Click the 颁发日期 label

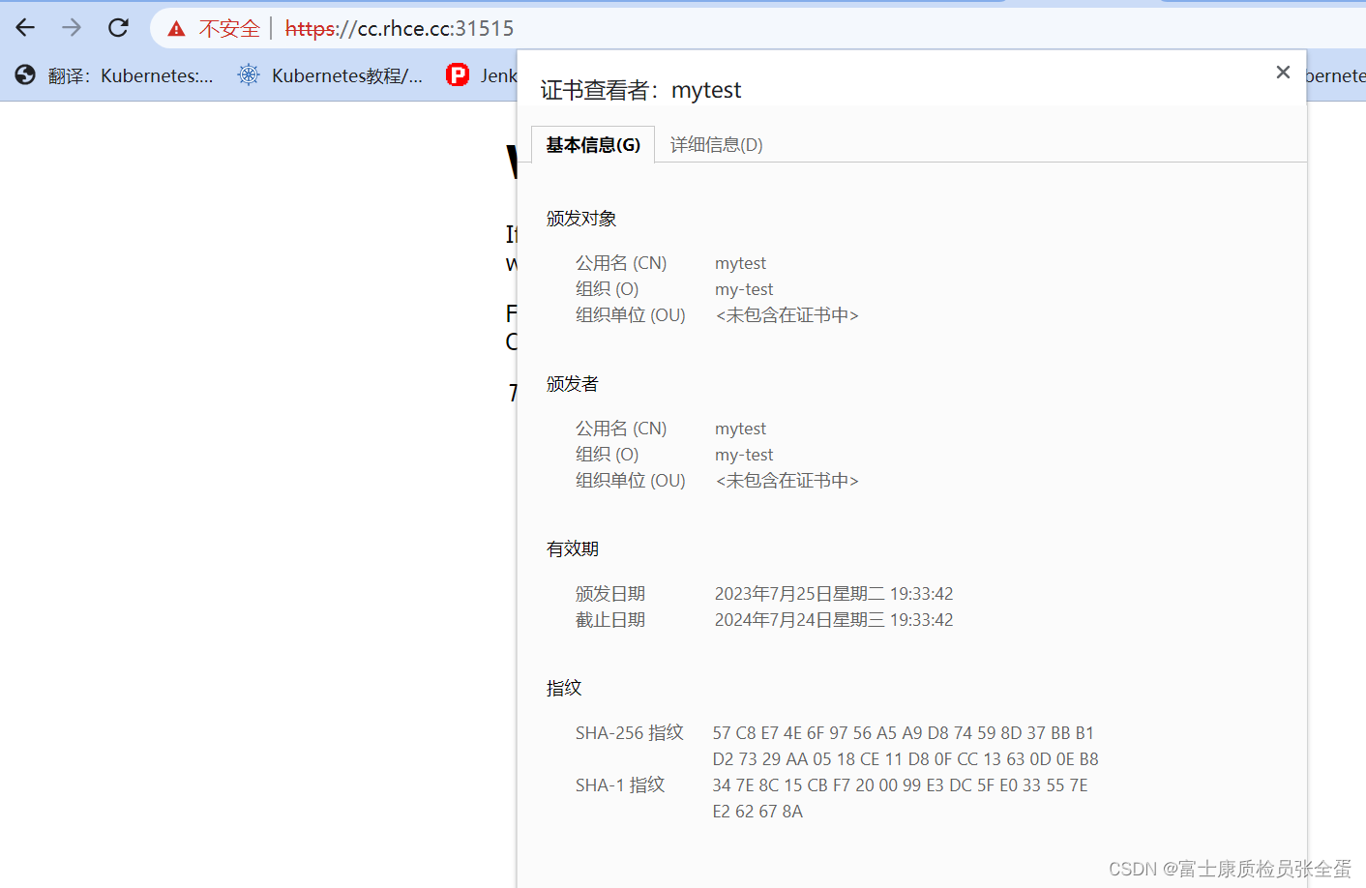(x=610, y=594)
